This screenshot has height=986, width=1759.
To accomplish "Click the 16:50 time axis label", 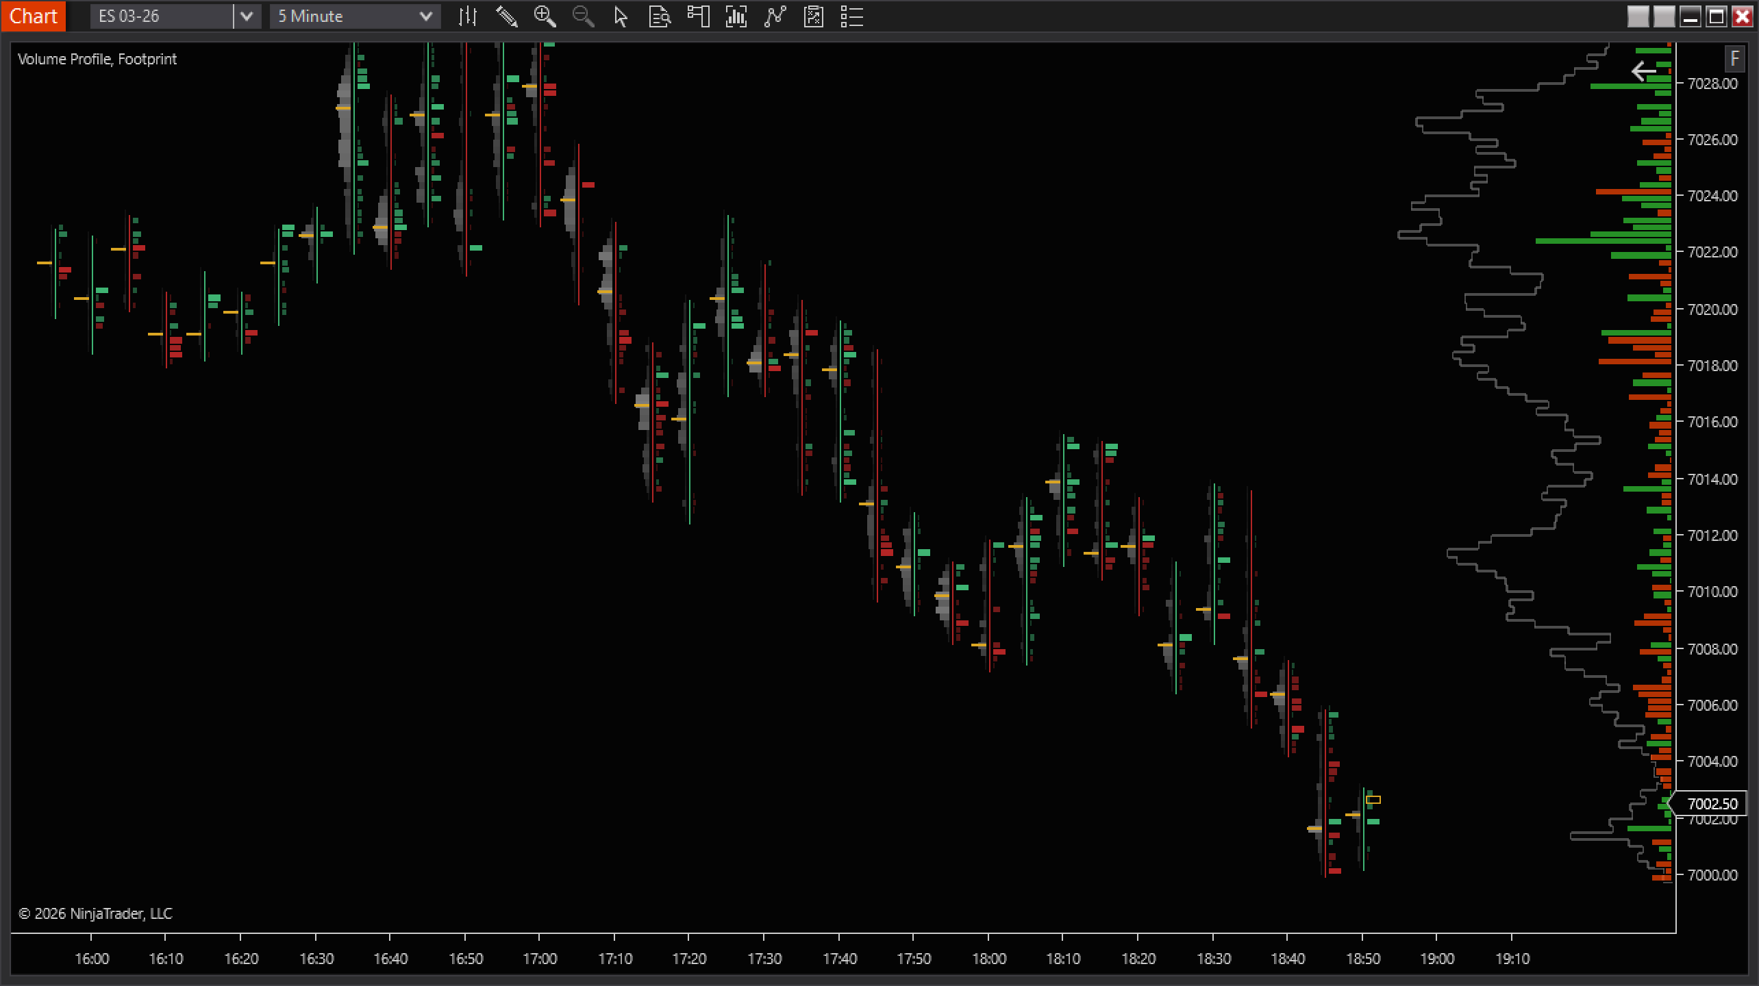I will (466, 959).
